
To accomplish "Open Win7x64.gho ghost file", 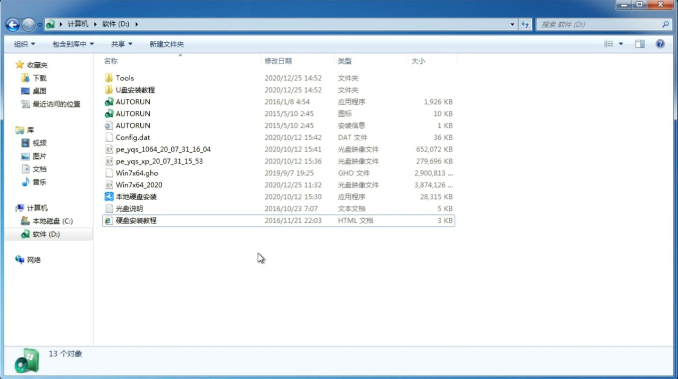I will [x=137, y=173].
